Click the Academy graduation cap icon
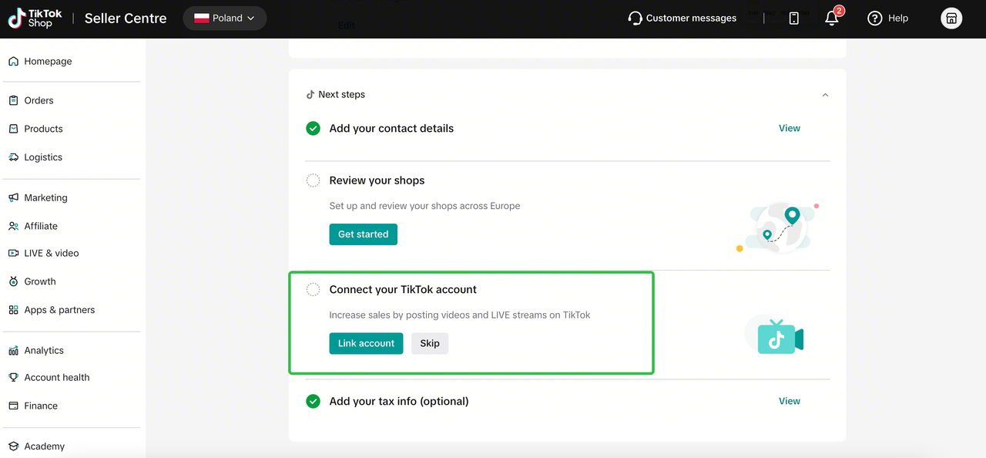 pyautogui.click(x=13, y=446)
